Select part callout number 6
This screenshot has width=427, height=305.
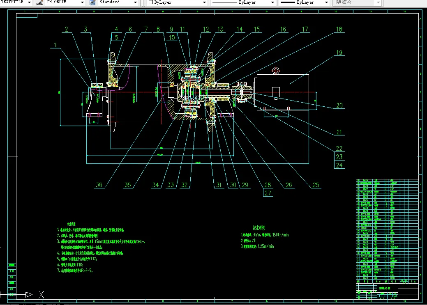click(130, 30)
